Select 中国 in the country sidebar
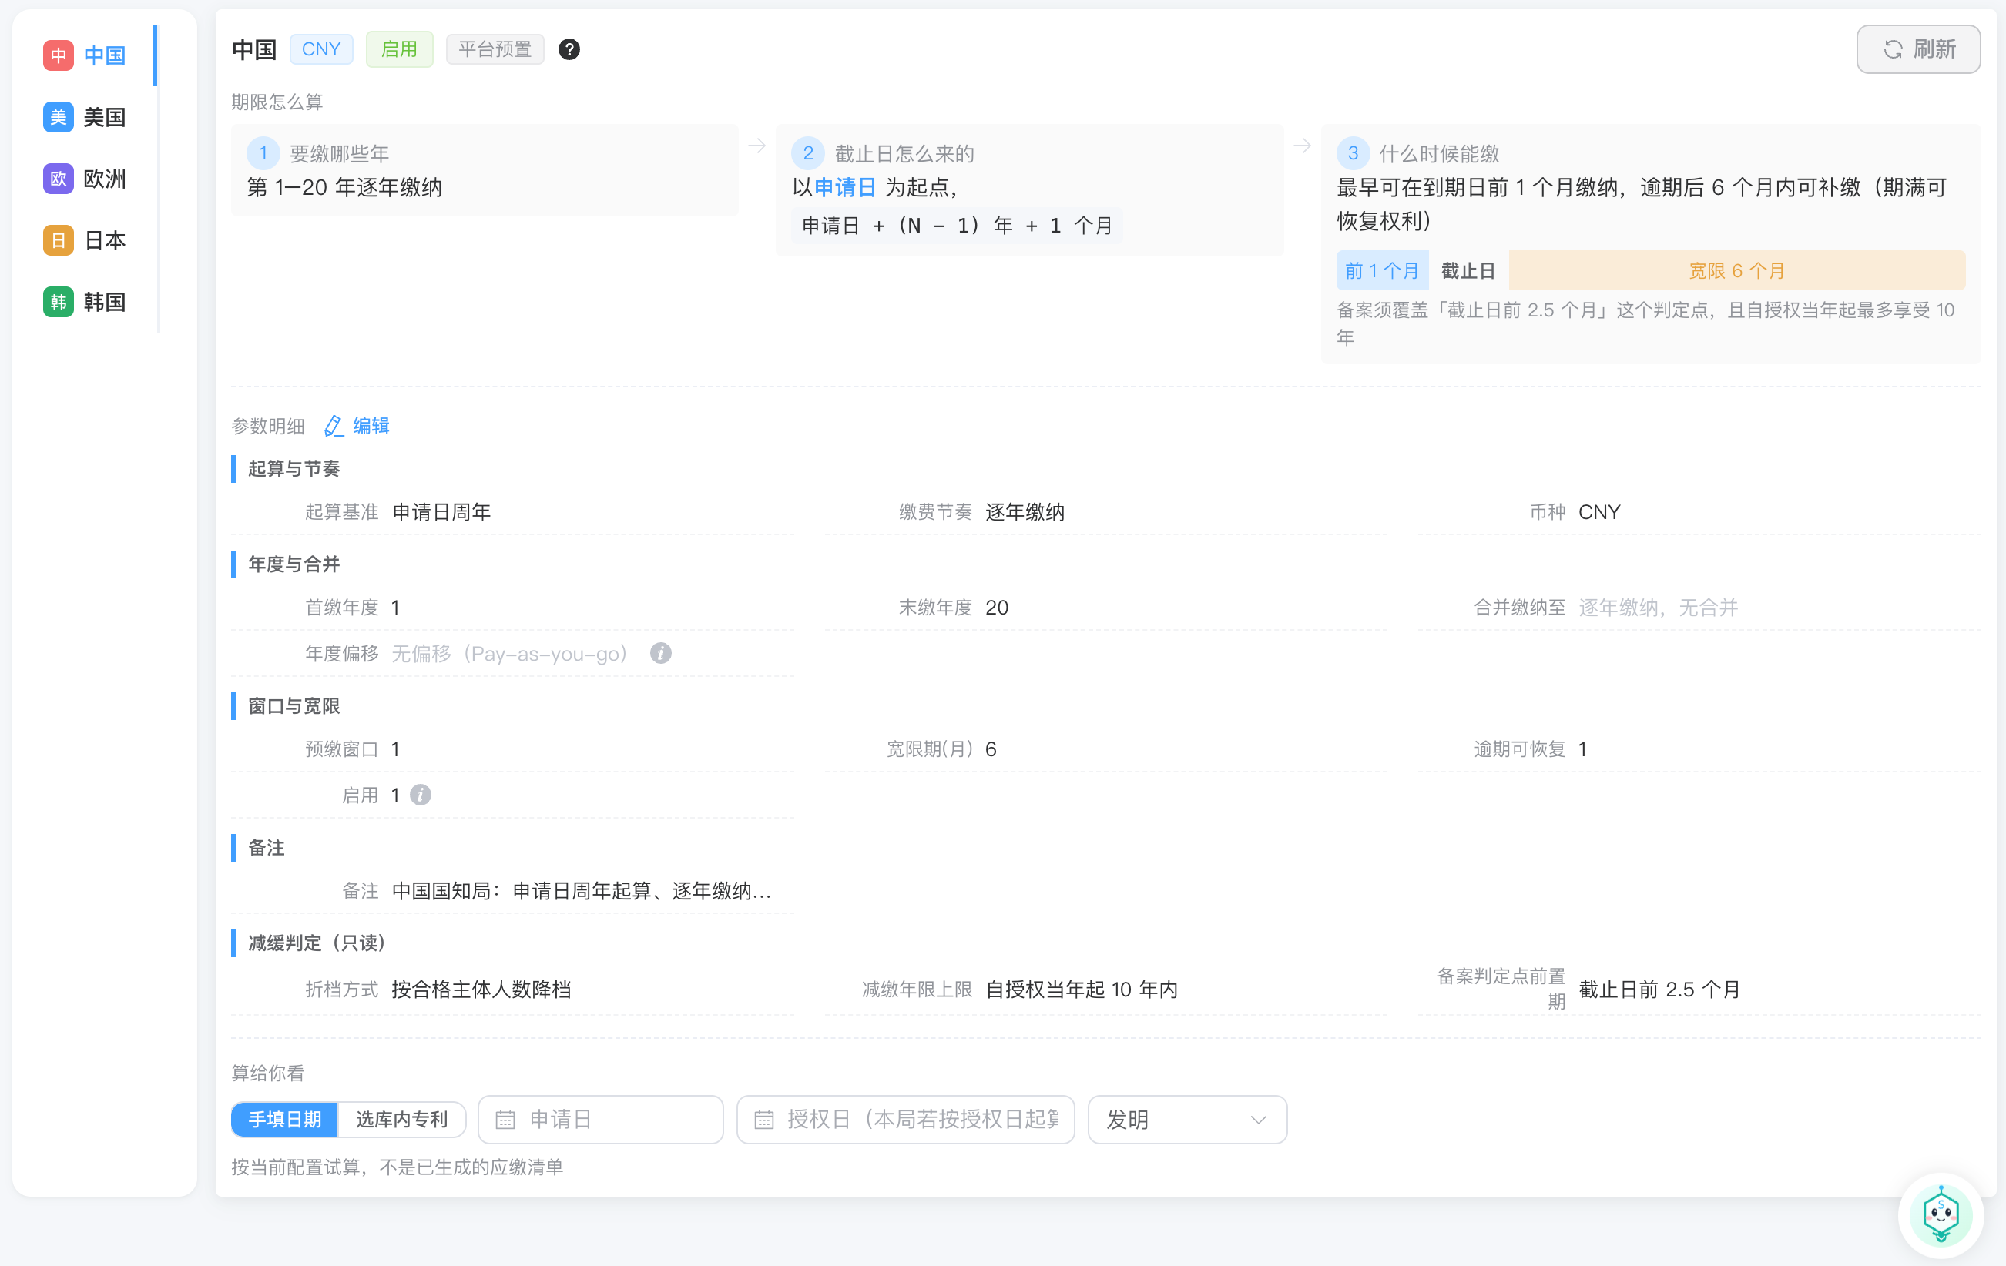This screenshot has height=1266, width=2006. (x=85, y=55)
